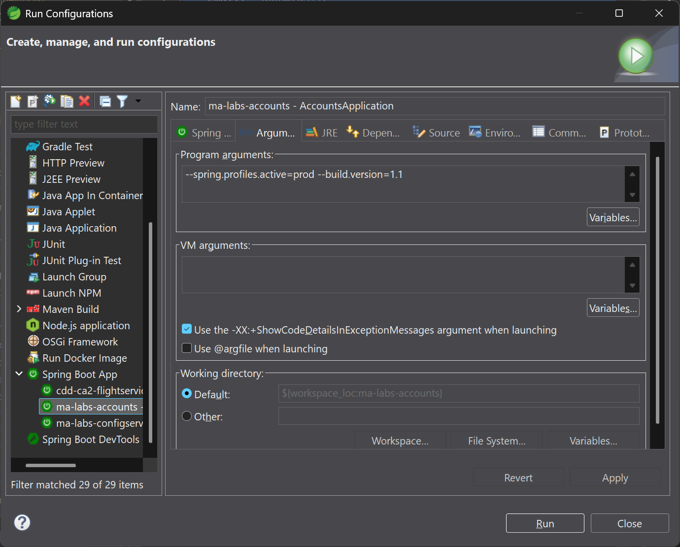Collapse the Spring Boot App node
The image size is (680, 547).
[x=19, y=374]
